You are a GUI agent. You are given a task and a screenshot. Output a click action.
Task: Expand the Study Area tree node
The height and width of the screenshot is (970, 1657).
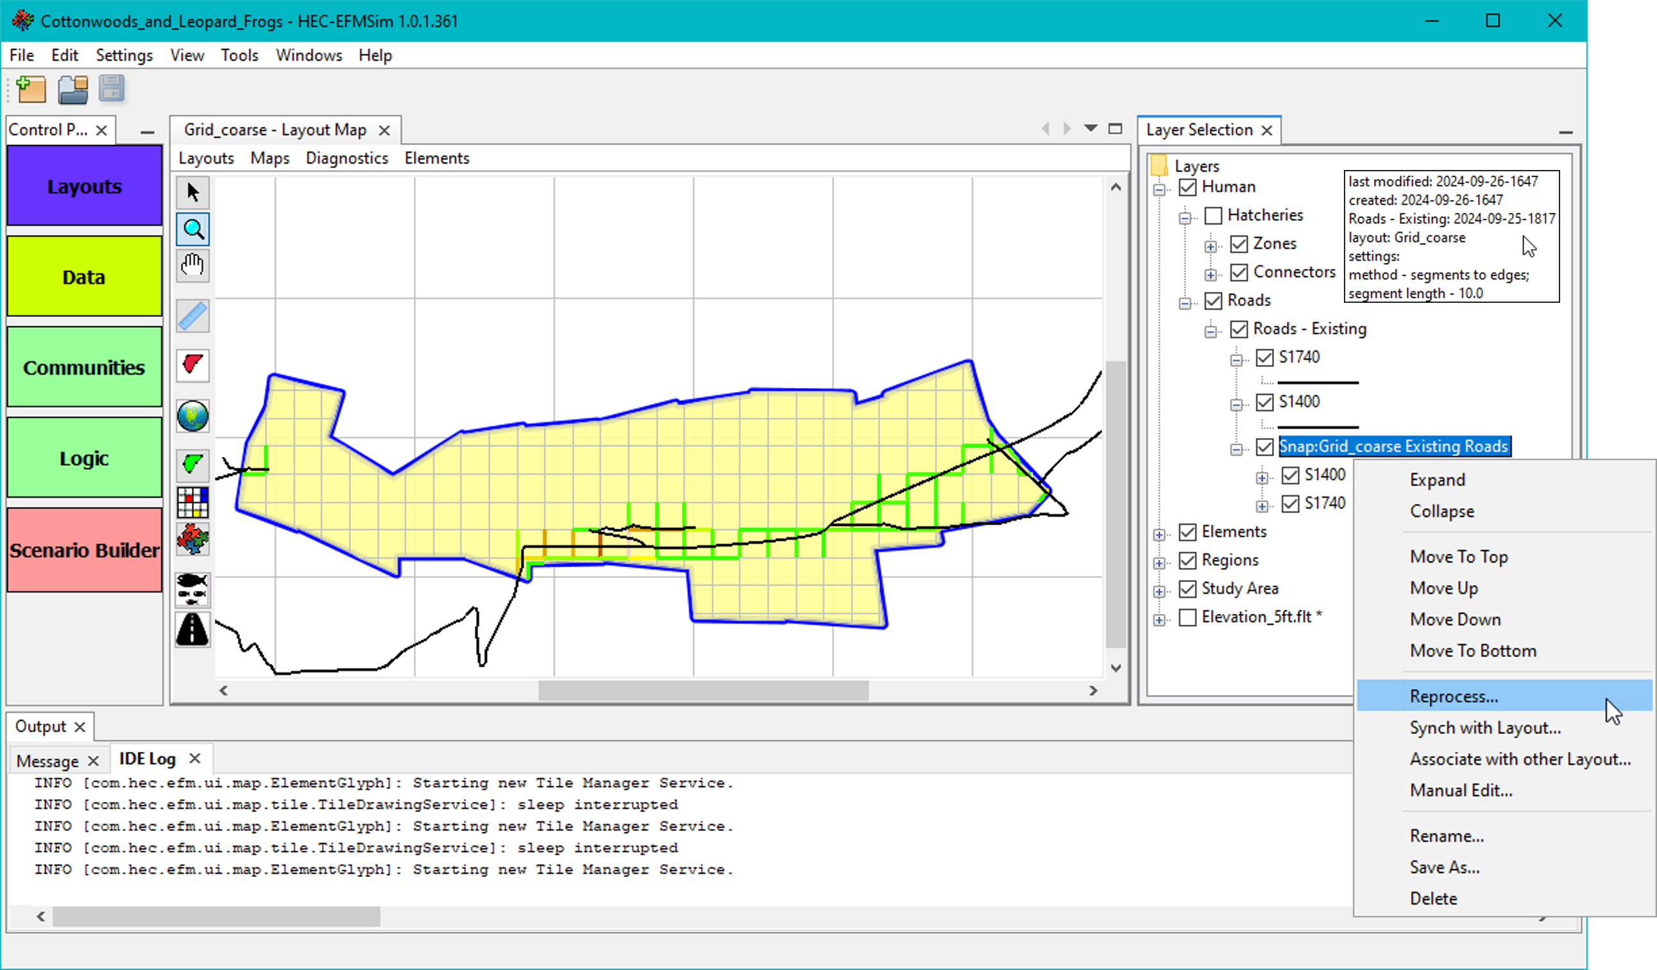1160,591
